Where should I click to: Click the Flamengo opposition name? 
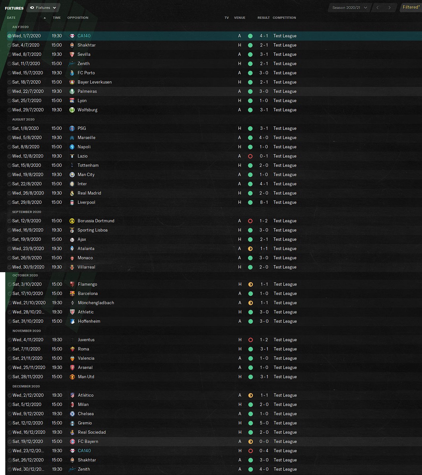pyautogui.click(x=88, y=284)
